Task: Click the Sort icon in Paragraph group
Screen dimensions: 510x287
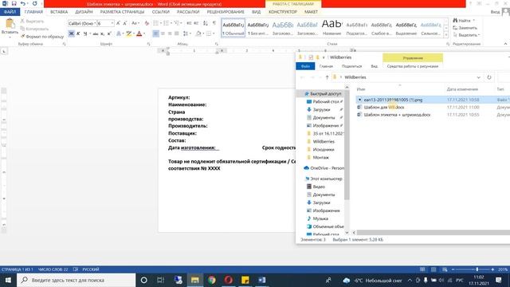Action: [206, 23]
